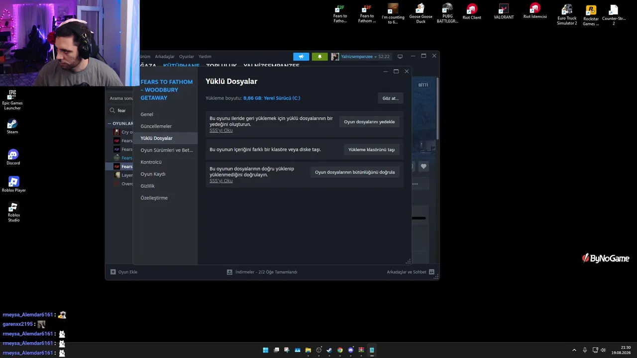Screen dimensions: 637x358
Task: Open Oyun Sürümleri ve Beta section
Action: coord(165,150)
